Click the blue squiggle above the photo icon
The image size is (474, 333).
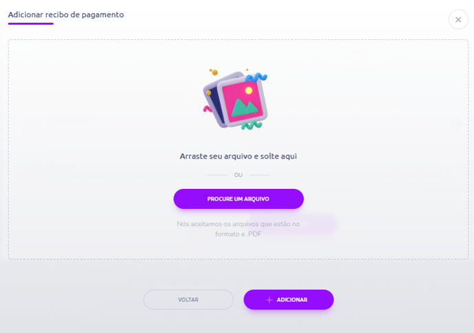tap(256, 77)
